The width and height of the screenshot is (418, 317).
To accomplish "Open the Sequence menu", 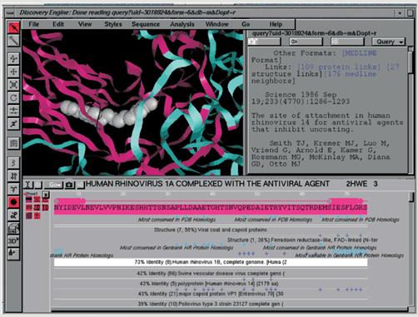I will 146,24.
